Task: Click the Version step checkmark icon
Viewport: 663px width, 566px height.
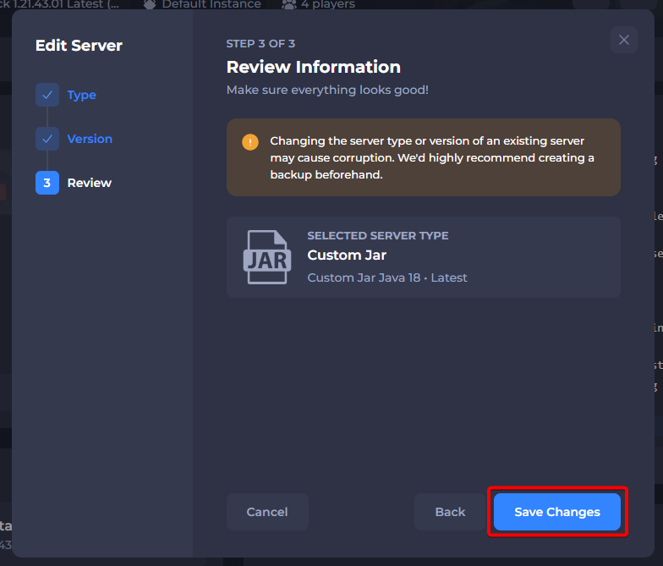Action: 47,139
